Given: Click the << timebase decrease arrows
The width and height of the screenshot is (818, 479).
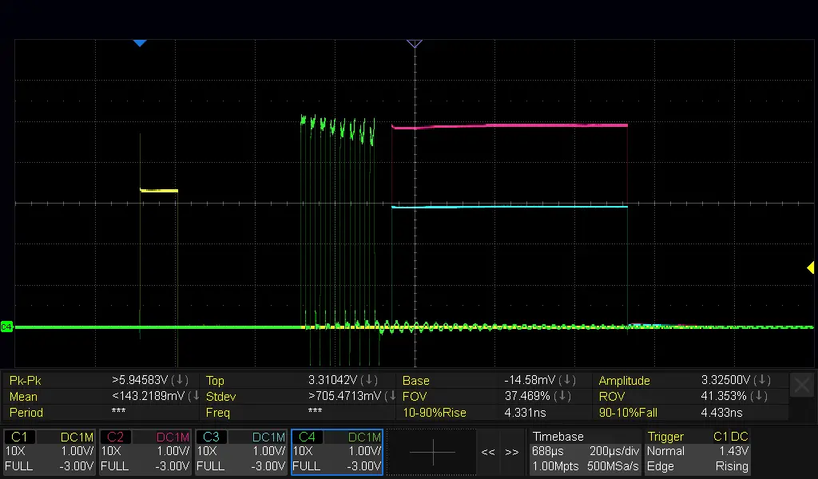Looking at the screenshot, I should (488, 452).
